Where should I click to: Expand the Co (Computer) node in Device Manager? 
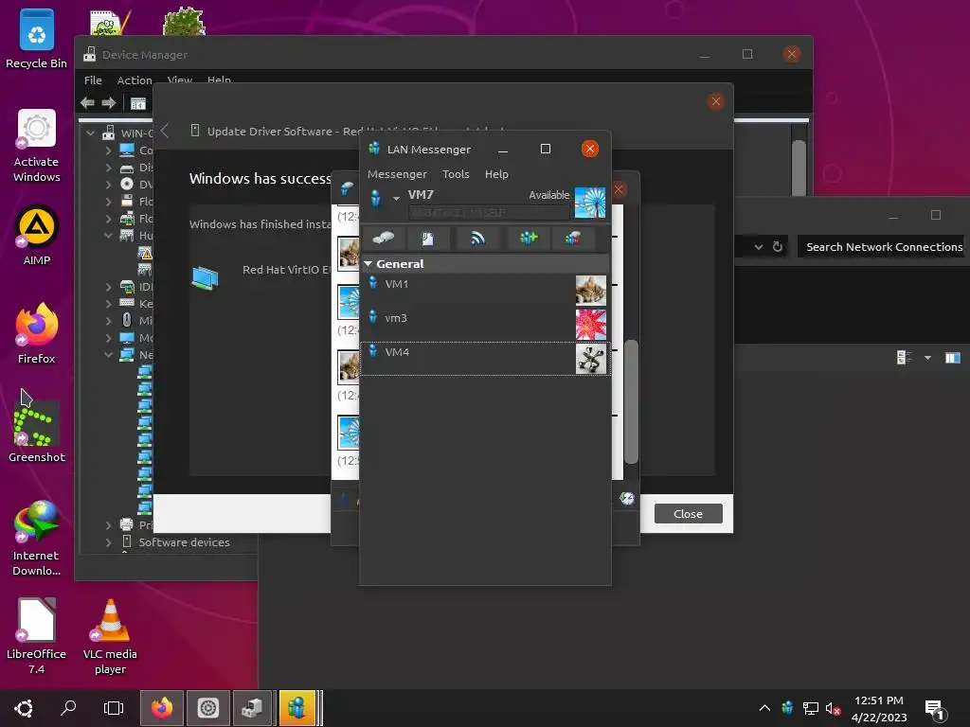109,151
